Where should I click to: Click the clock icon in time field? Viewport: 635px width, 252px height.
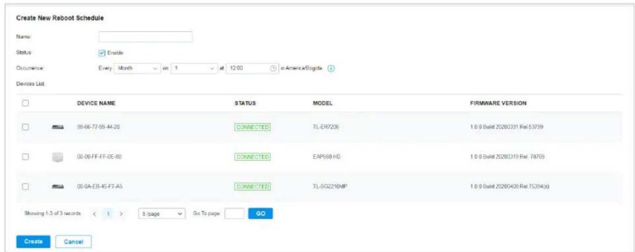[x=273, y=68]
